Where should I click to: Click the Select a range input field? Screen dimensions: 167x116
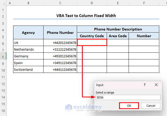(x=128, y=97)
